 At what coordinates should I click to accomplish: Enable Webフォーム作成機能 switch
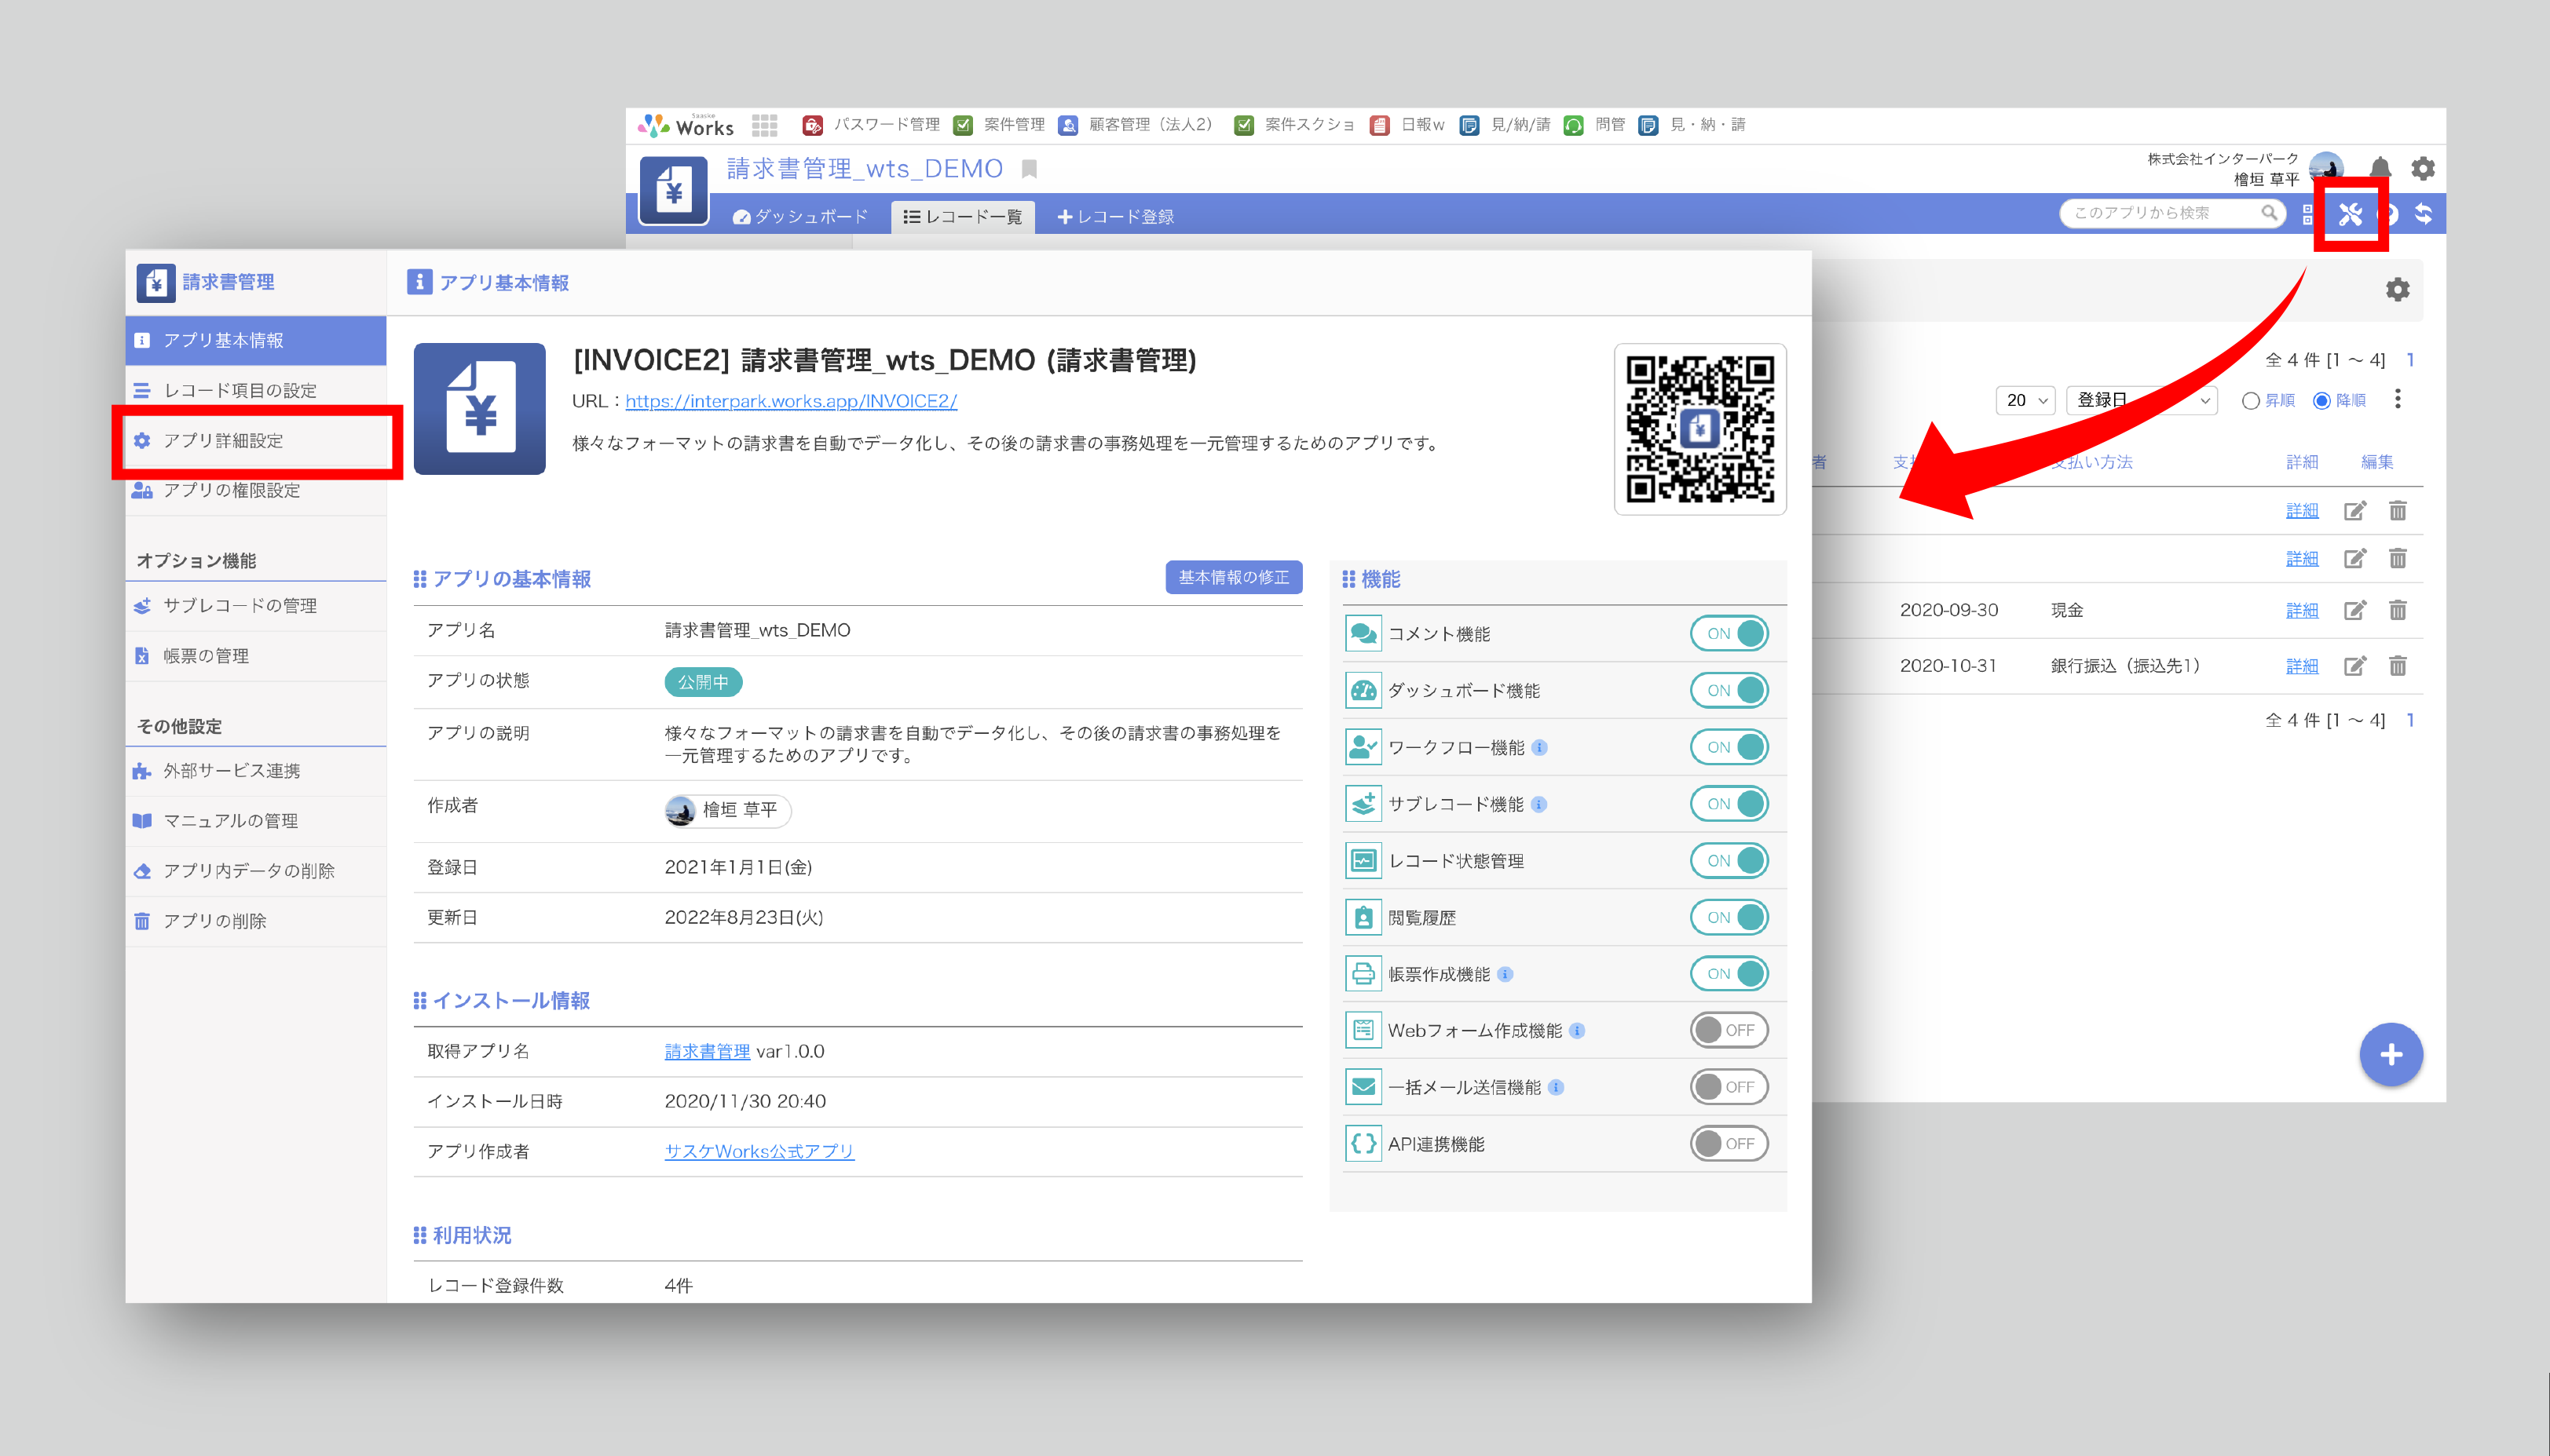tap(1729, 1031)
